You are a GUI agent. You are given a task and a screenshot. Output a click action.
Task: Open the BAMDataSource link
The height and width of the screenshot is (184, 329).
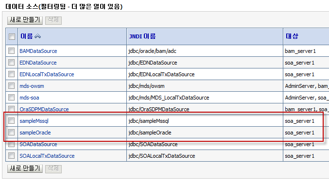(x=38, y=51)
